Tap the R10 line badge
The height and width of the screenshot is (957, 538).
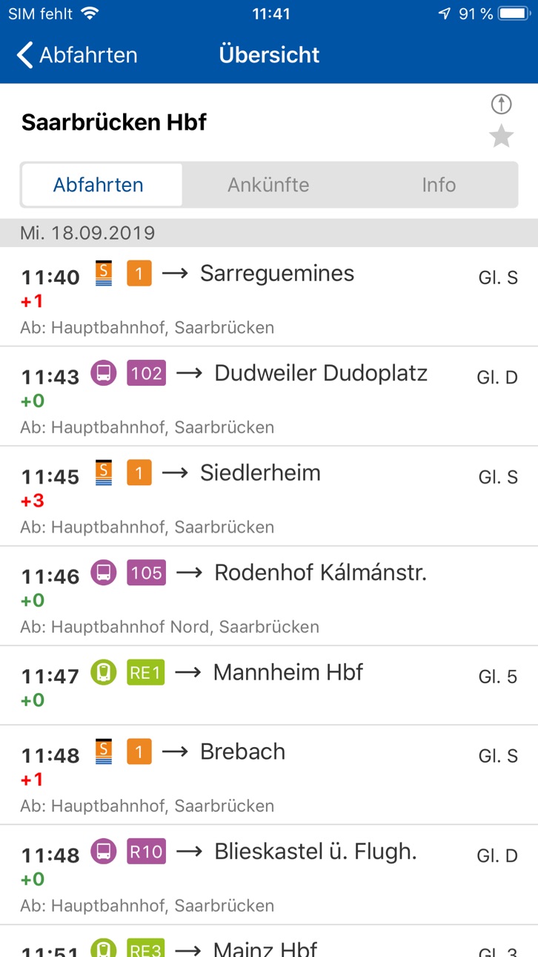point(146,852)
